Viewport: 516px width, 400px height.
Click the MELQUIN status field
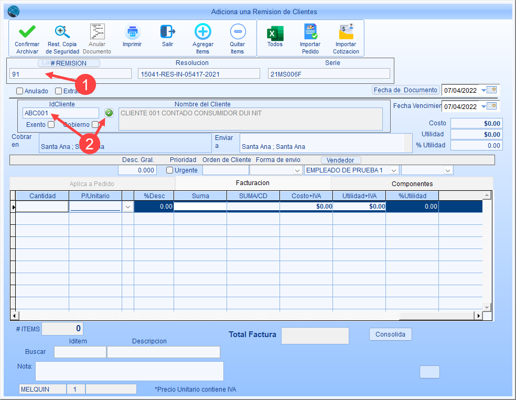coord(42,389)
